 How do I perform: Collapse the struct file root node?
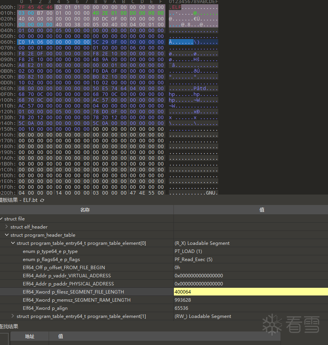[1, 219]
